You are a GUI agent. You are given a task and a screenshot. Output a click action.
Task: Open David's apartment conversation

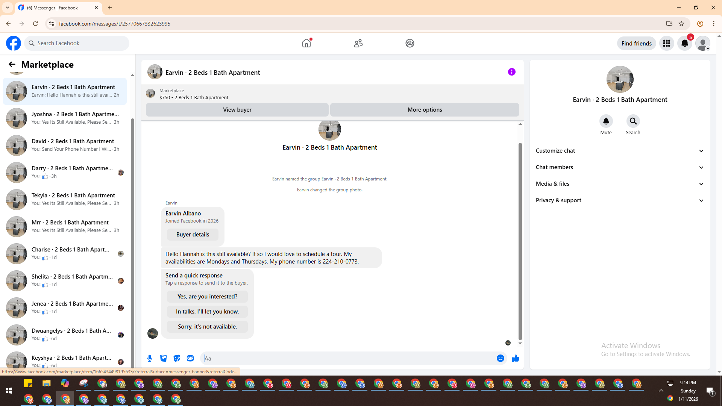coord(65,145)
